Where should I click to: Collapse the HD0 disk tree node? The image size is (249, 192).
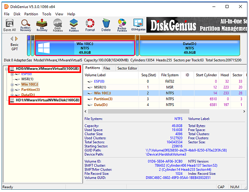(7, 69)
